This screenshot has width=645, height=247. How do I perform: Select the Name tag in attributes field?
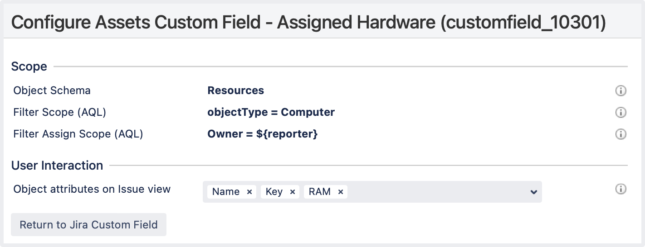pyautogui.click(x=226, y=192)
